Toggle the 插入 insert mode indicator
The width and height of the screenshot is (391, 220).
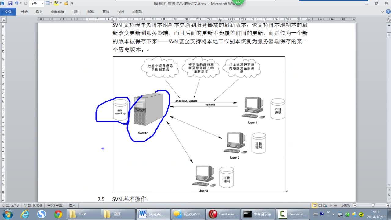point(72,205)
